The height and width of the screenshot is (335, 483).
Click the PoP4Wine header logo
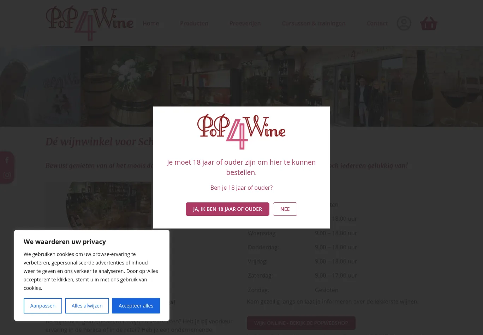[90, 23]
